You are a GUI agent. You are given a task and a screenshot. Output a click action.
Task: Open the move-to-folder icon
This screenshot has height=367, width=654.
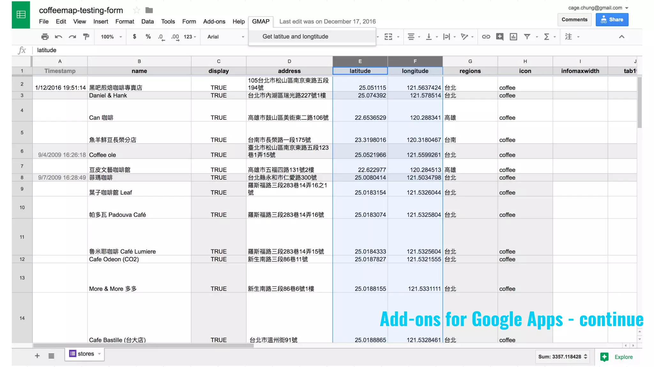[x=149, y=10]
